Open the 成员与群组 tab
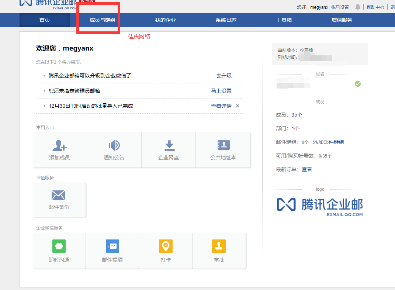 [x=103, y=20]
